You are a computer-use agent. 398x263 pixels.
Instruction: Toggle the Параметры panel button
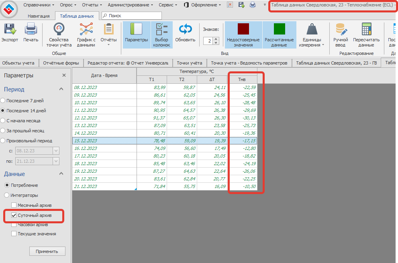point(136,35)
